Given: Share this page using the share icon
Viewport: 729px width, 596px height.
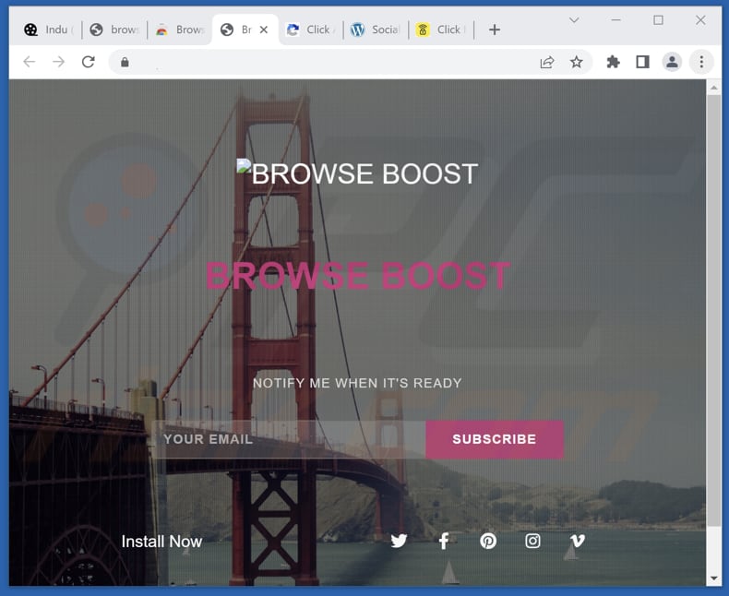Looking at the screenshot, I should coord(547,62).
